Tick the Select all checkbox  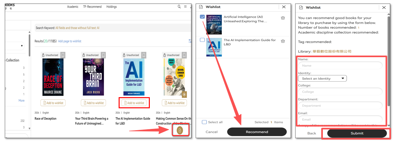tap(204, 122)
